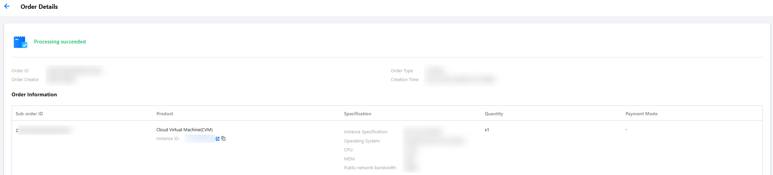Click the blurred Creation Time value

tap(460, 80)
